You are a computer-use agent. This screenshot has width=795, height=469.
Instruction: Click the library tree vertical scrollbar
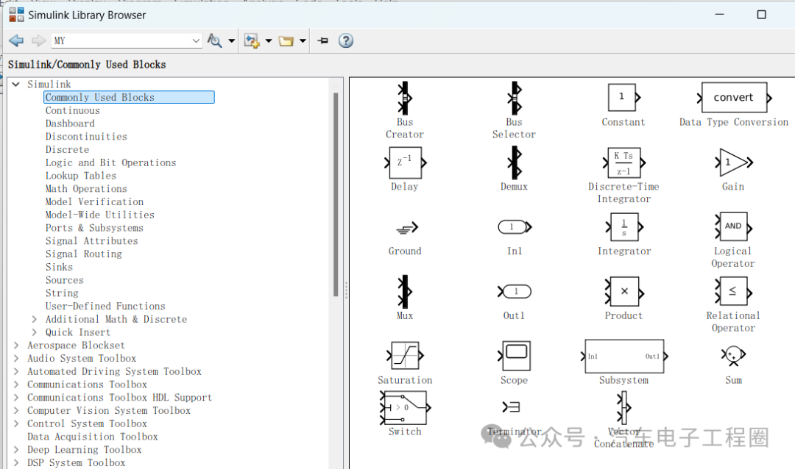pos(335,194)
